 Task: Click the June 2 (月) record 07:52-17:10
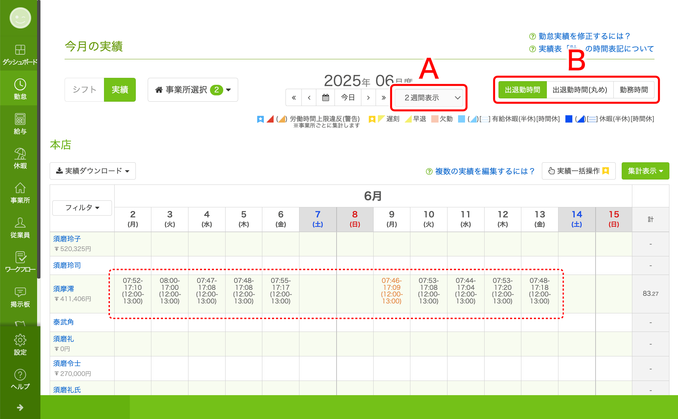(133, 291)
